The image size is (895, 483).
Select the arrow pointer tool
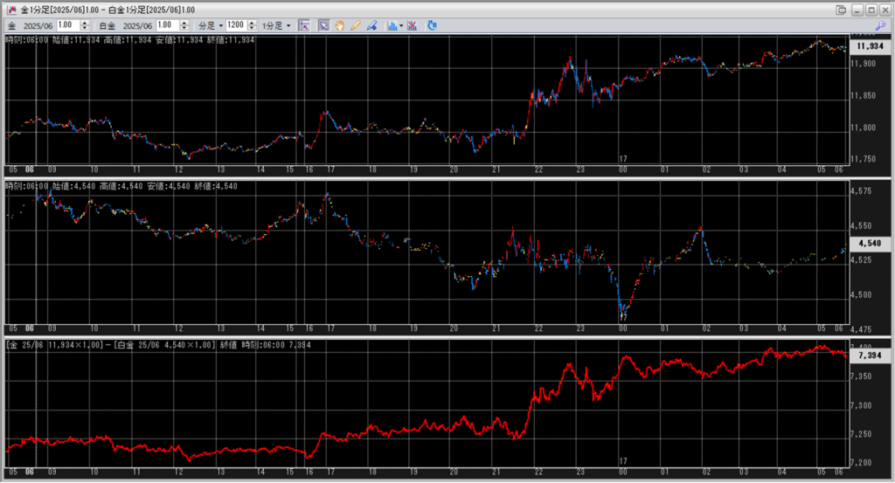(x=323, y=25)
